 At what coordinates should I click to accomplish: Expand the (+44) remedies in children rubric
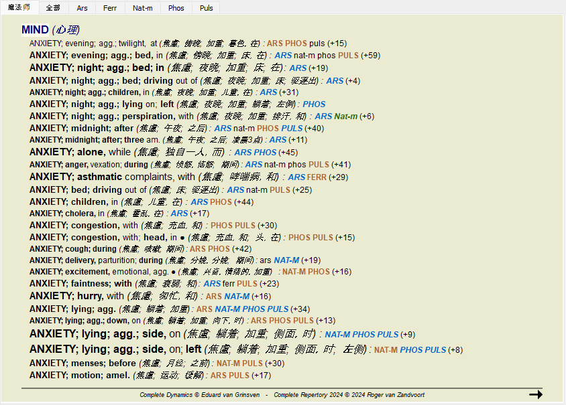[x=244, y=202]
